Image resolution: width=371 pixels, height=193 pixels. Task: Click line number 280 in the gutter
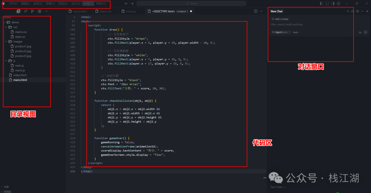tap(72, 30)
